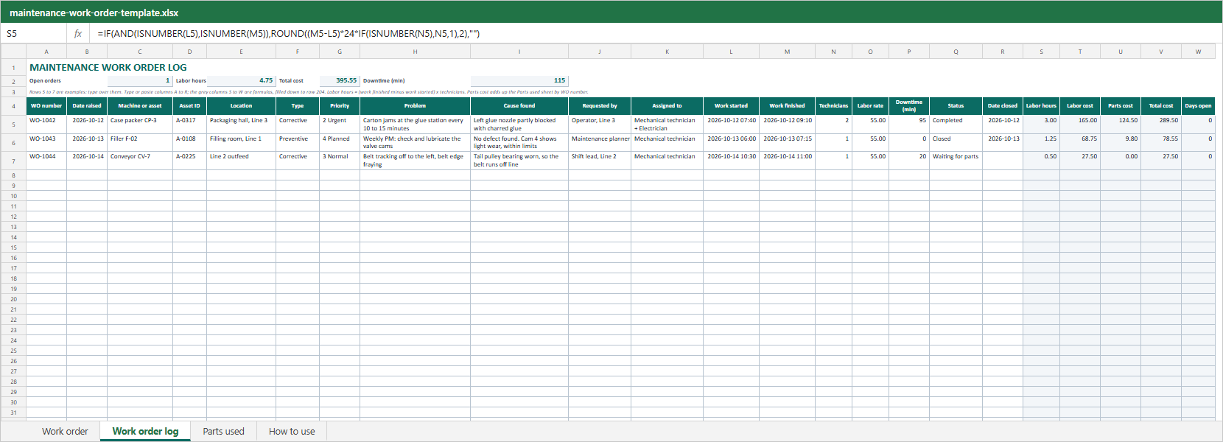Select the Mechanical technician + Electrician cell

click(x=667, y=124)
